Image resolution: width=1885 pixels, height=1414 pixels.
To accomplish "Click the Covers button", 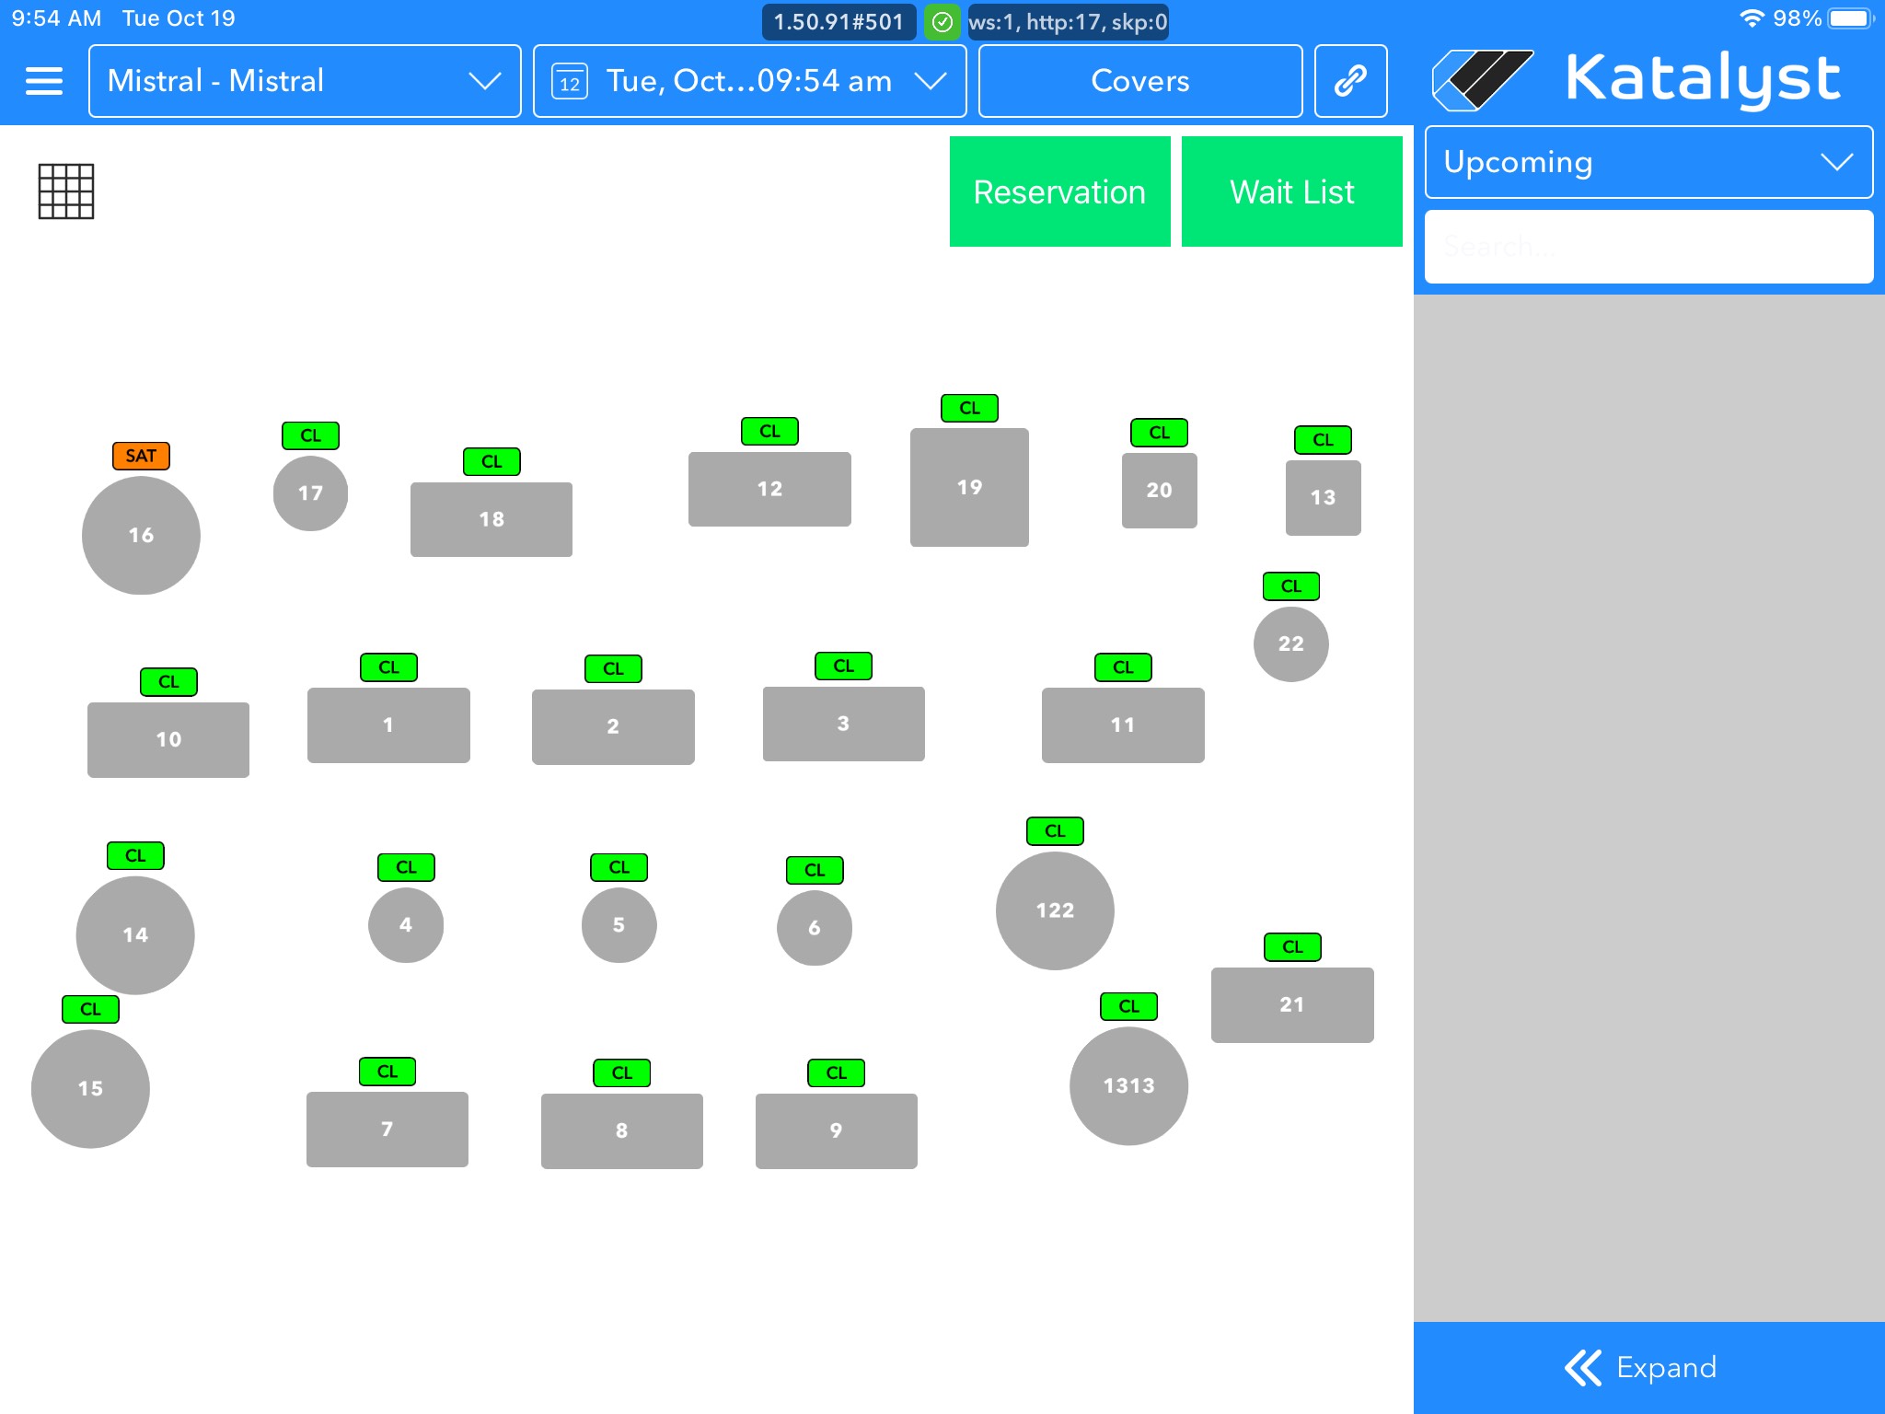I will 1139,81.
